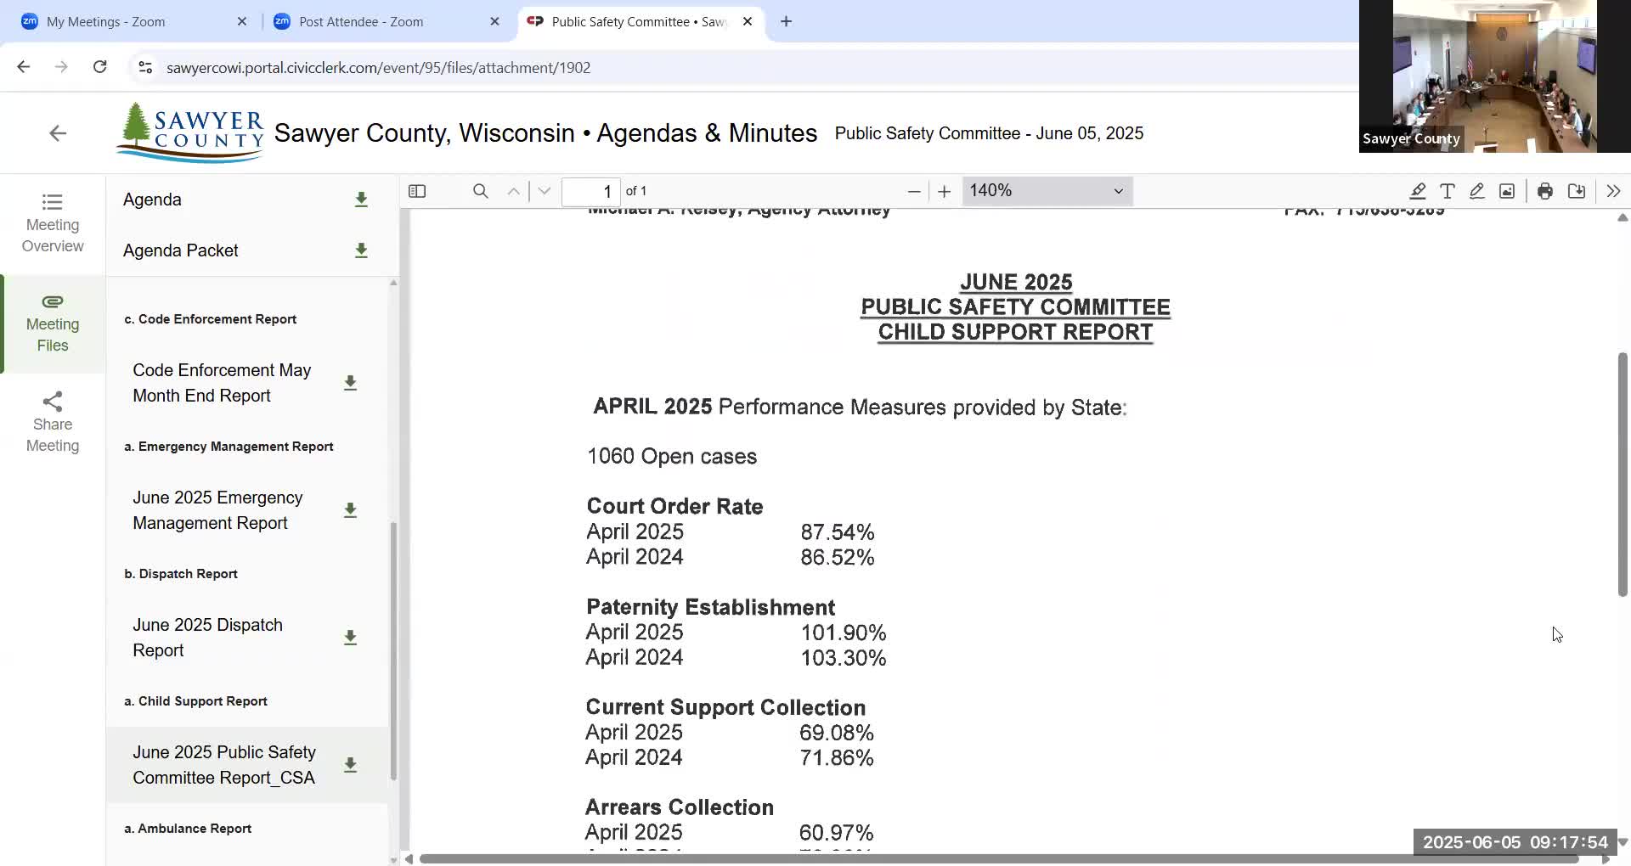Select the add text tool
Image resolution: width=1631 pixels, height=866 pixels.
pos(1448,191)
